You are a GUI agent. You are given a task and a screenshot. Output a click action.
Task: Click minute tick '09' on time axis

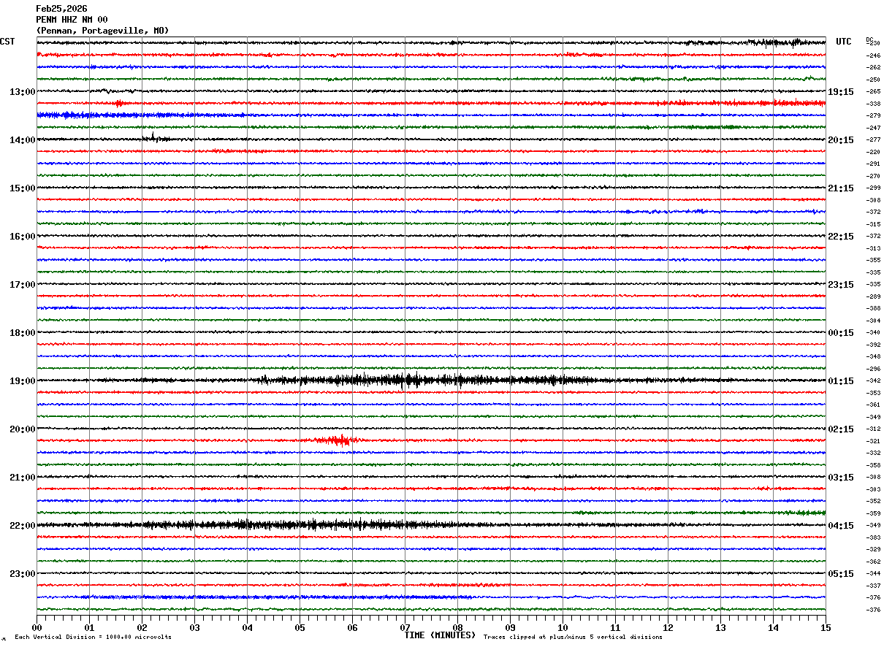click(x=510, y=628)
